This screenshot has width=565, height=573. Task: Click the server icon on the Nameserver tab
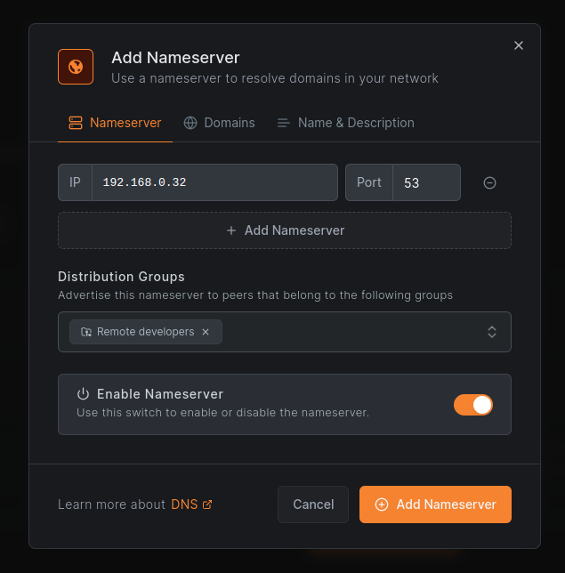pyautogui.click(x=76, y=123)
